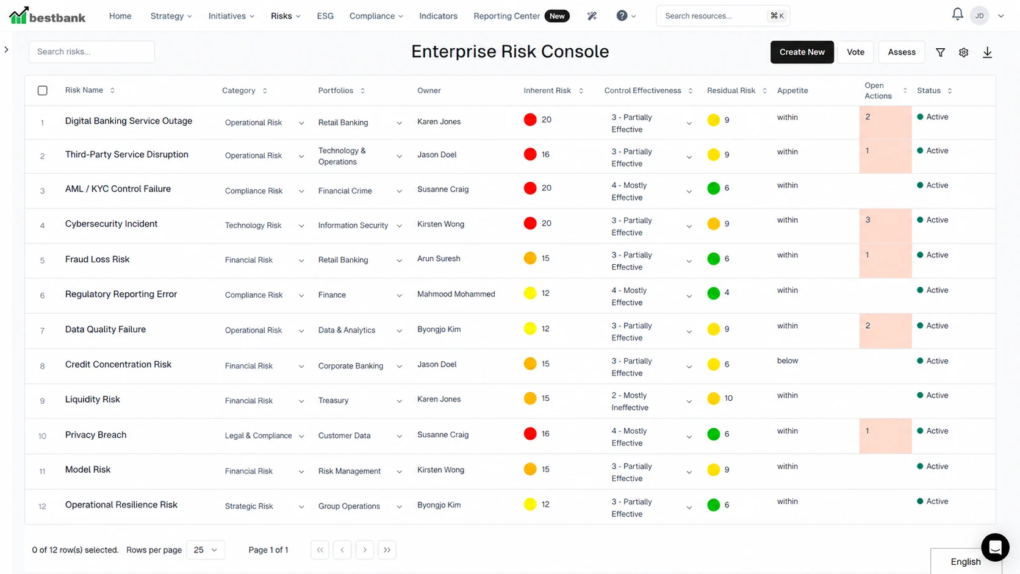Click the Vote button
The width and height of the screenshot is (1020, 574).
[x=855, y=52]
